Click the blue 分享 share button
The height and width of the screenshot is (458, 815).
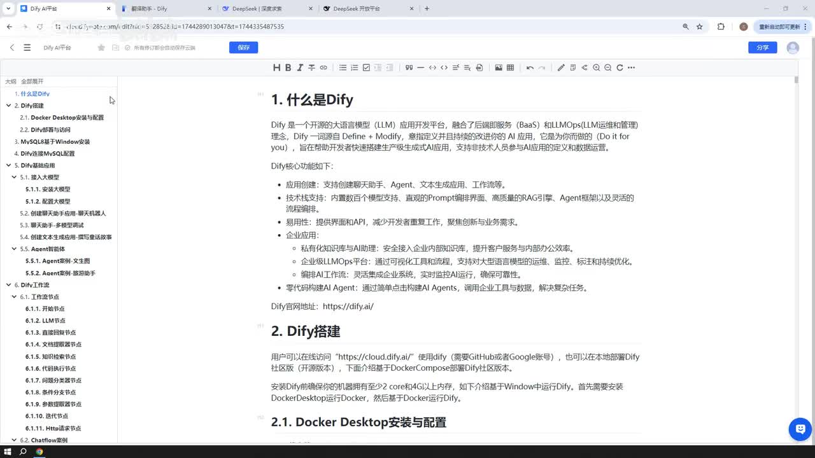[x=762, y=48]
